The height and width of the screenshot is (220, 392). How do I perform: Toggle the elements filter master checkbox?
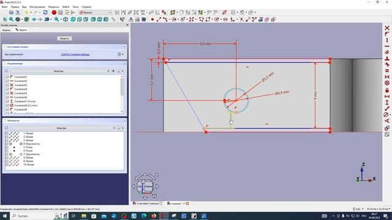coord(7,128)
